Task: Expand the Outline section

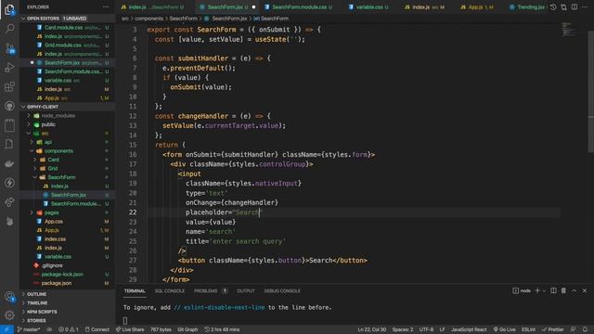Action: coord(68,294)
